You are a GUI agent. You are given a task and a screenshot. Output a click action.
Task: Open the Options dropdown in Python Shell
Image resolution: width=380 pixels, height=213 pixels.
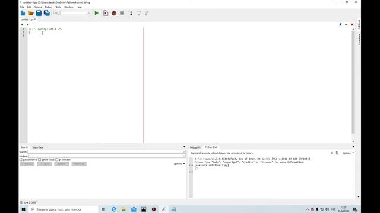(x=349, y=153)
